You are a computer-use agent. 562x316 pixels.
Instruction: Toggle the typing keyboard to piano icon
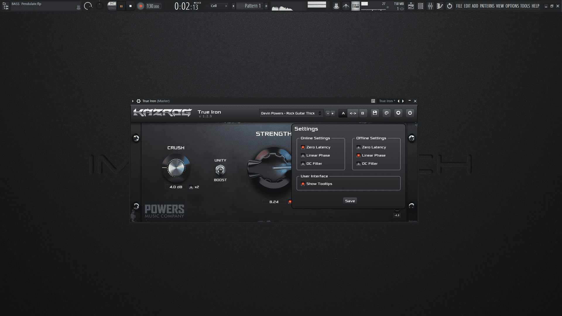click(355, 6)
